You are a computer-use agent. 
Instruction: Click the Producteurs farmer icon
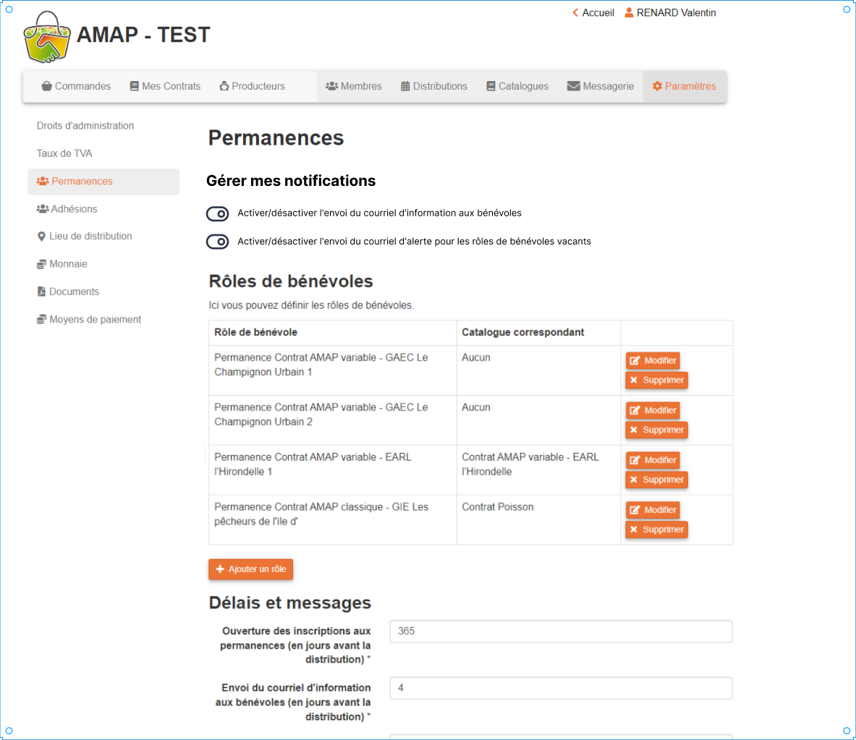224,86
